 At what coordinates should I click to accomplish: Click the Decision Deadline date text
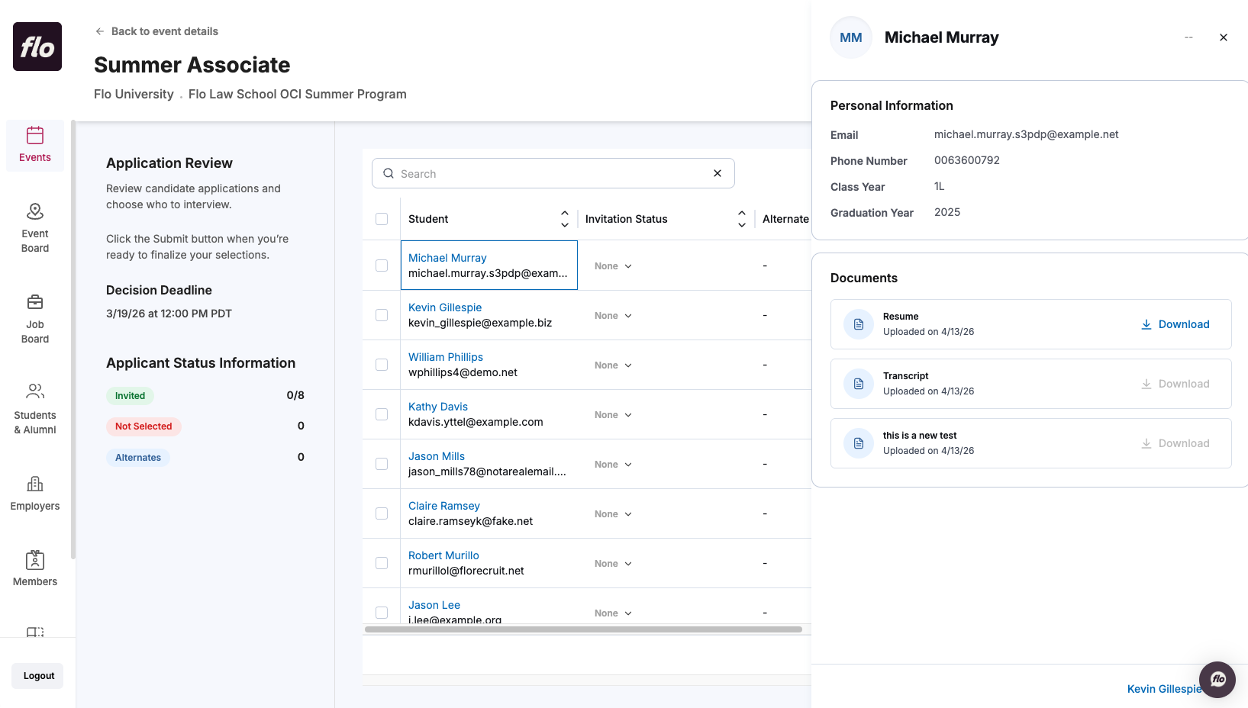coord(169,314)
